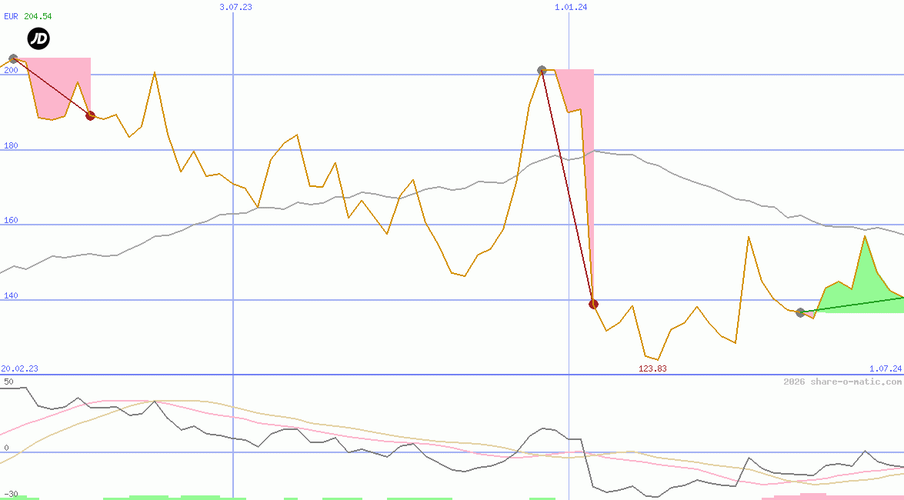Viewport: 904px width, 500px height.
Task: Click the 204.54 price value
Action: [38, 16]
